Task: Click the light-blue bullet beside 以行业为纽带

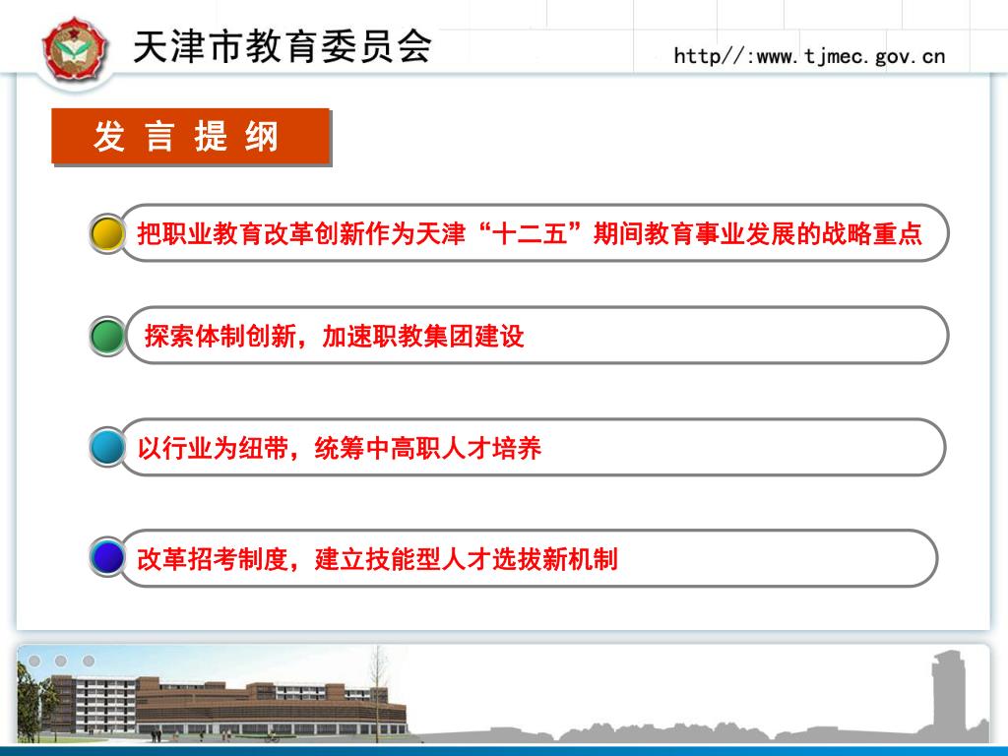Action: tap(107, 447)
